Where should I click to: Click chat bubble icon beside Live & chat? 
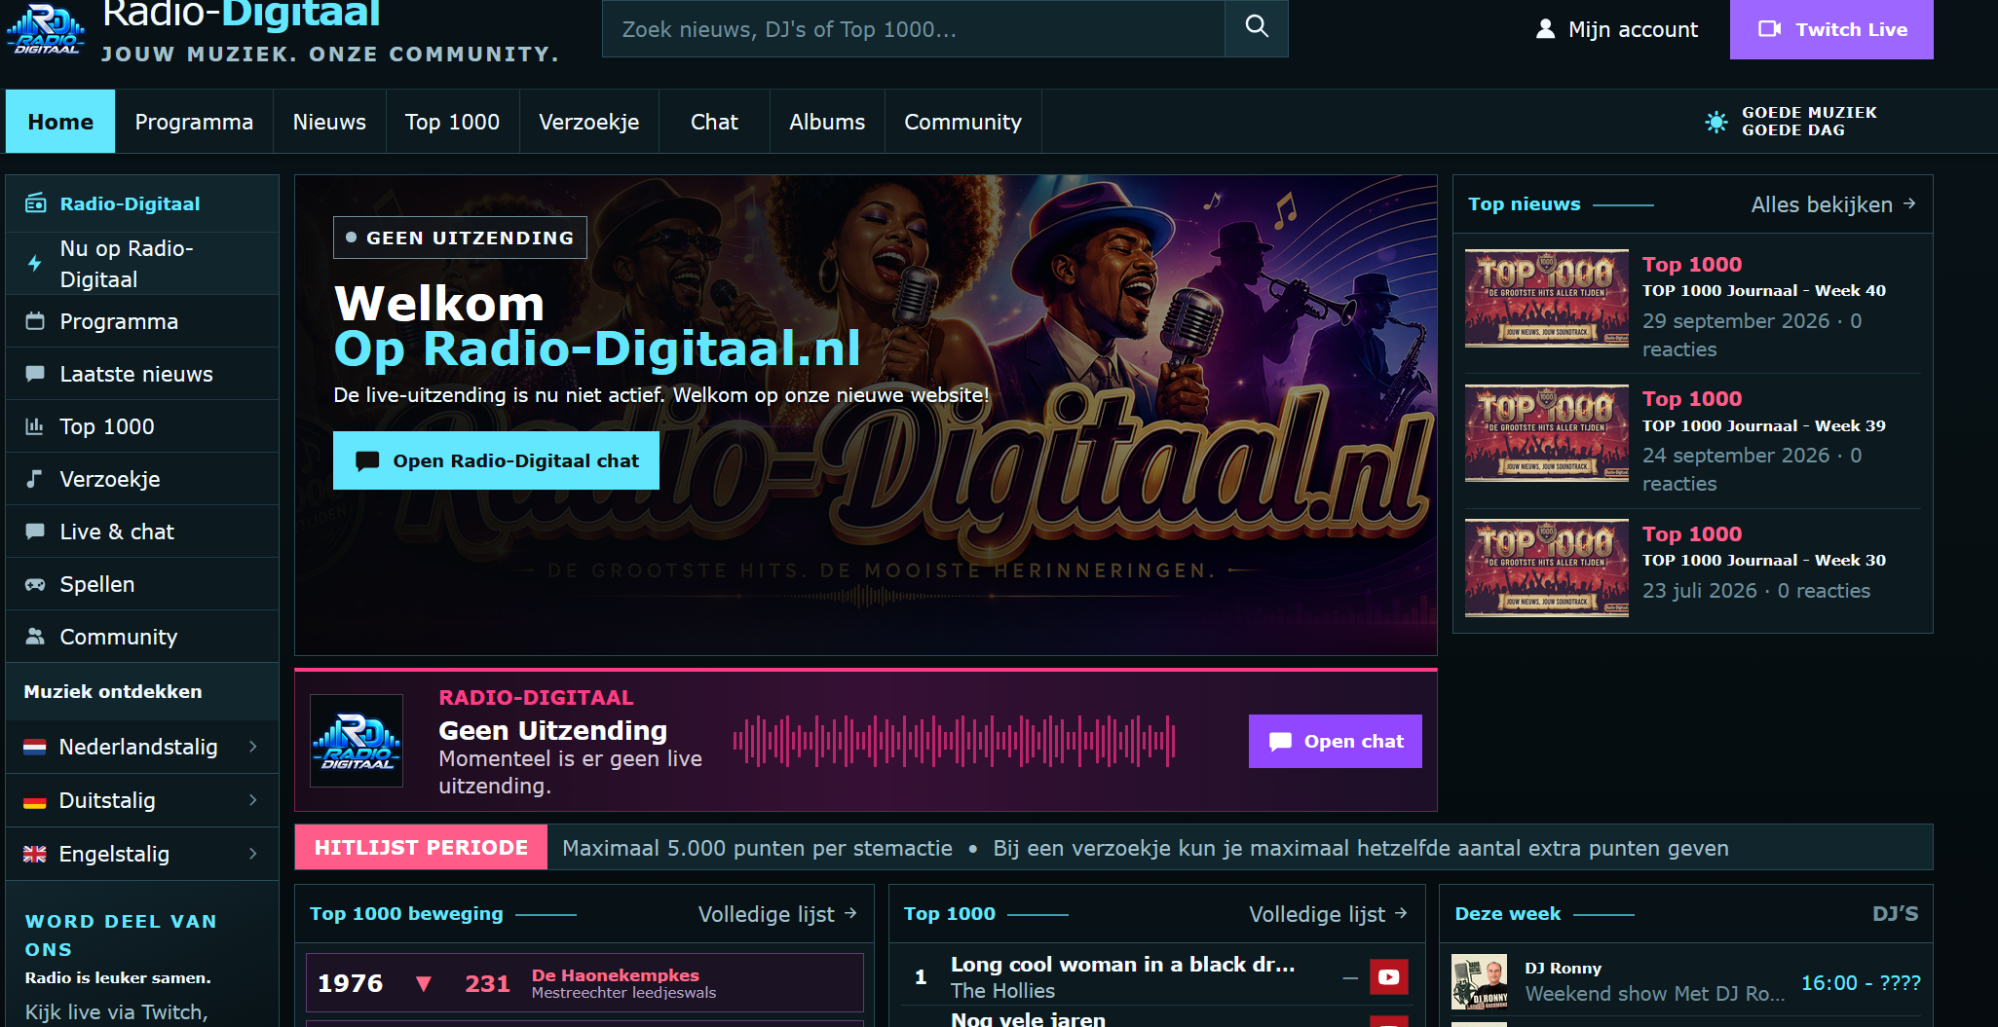35,532
